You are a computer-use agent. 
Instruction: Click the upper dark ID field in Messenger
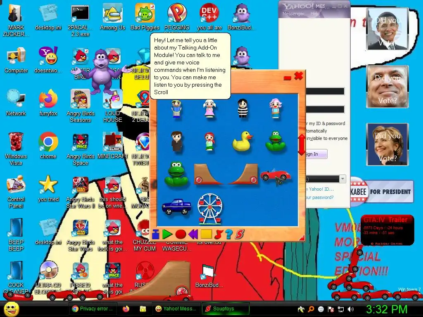pyautogui.click(x=325, y=91)
